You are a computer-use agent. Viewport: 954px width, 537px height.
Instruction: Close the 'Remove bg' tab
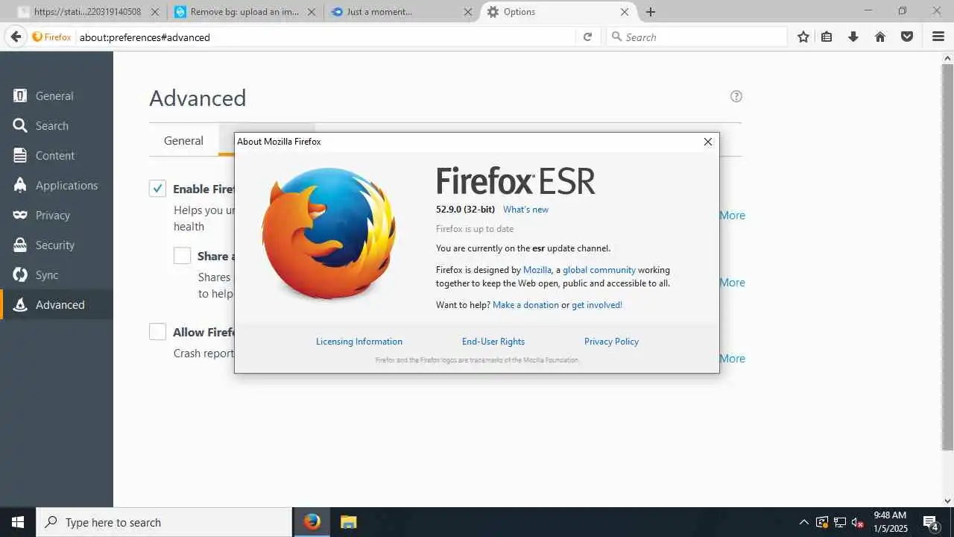point(312,12)
